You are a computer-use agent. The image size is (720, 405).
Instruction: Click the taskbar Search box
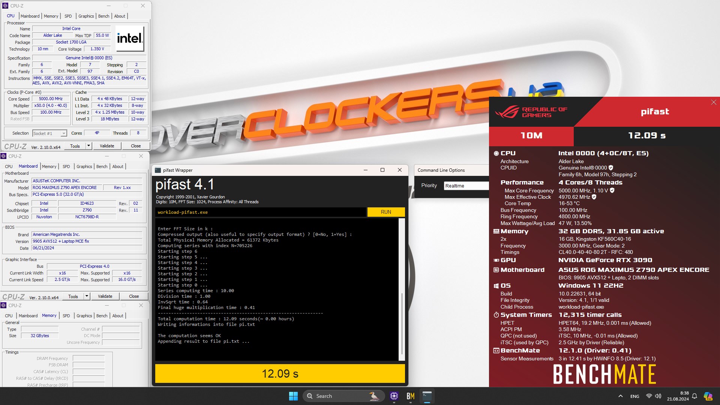click(343, 396)
